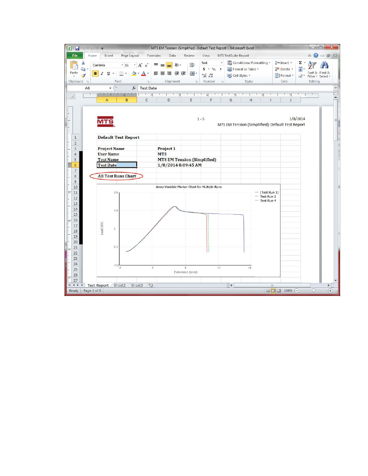Click Zoom In plus button

pos(330,291)
